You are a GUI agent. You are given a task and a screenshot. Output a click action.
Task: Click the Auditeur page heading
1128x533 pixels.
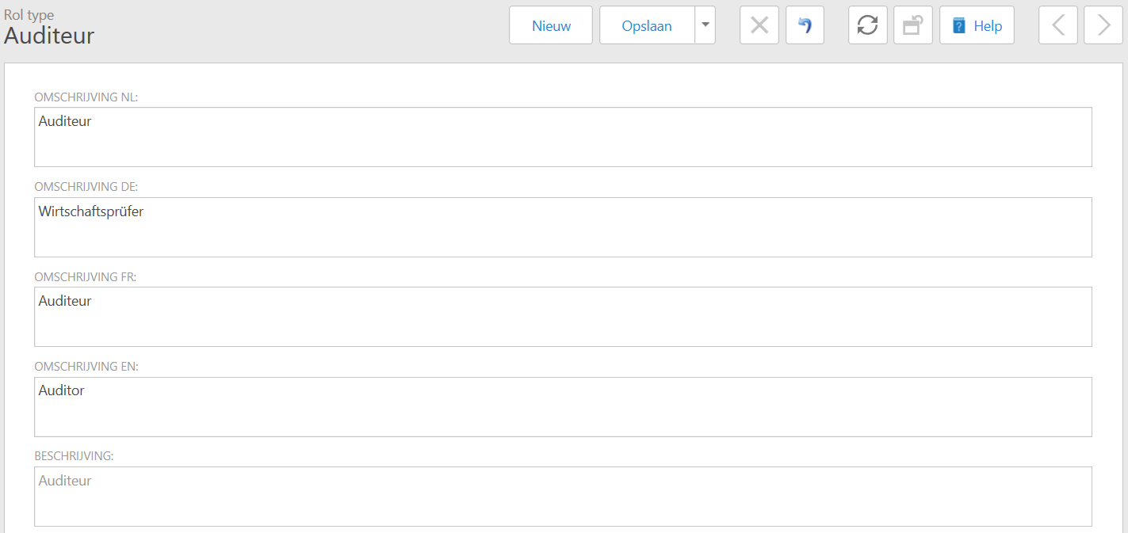click(49, 36)
